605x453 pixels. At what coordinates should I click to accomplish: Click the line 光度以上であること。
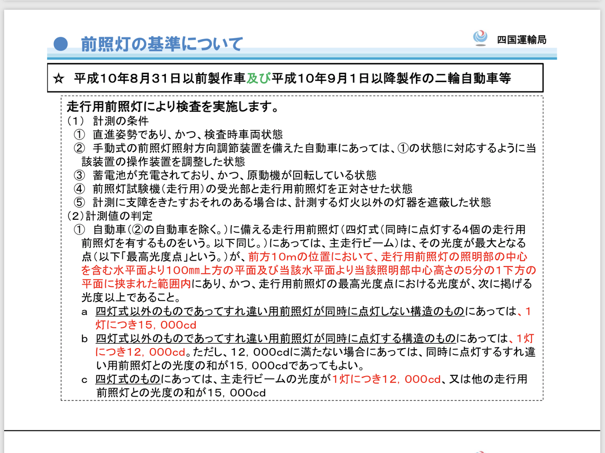pos(131,297)
